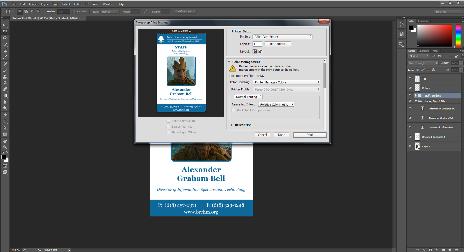Click the red color picker field

(434, 35)
